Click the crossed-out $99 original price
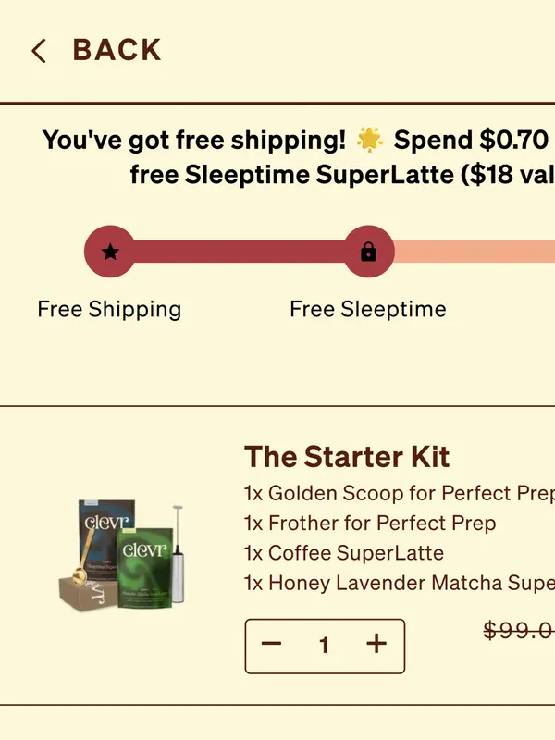The image size is (555, 740). [x=519, y=631]
